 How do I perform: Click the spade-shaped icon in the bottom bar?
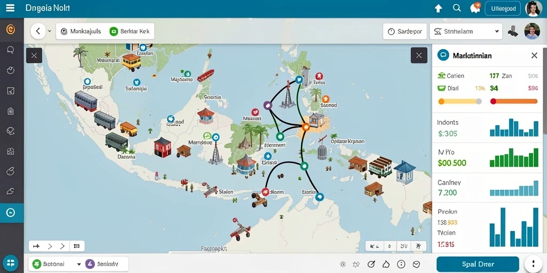click(386, 264)
